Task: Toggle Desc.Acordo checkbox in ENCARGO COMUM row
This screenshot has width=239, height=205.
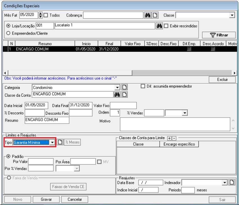Action: 213,49
